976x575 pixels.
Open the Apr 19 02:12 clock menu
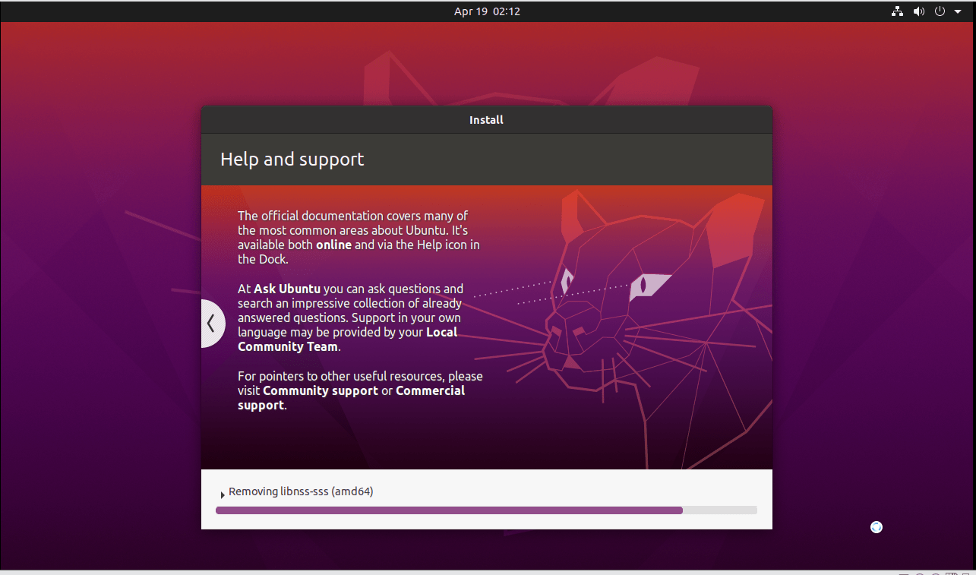tap(487, 11)
